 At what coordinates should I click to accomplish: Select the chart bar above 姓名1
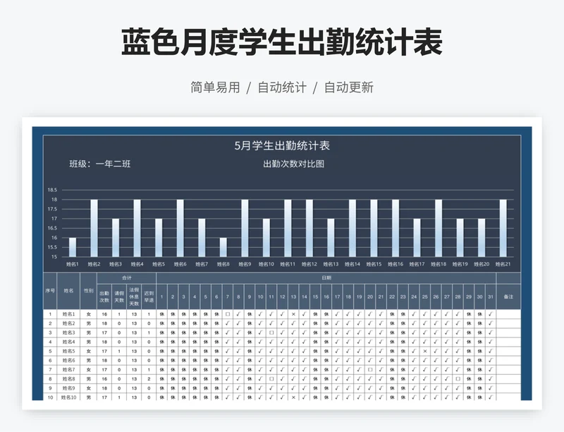(x=73, y=247)
